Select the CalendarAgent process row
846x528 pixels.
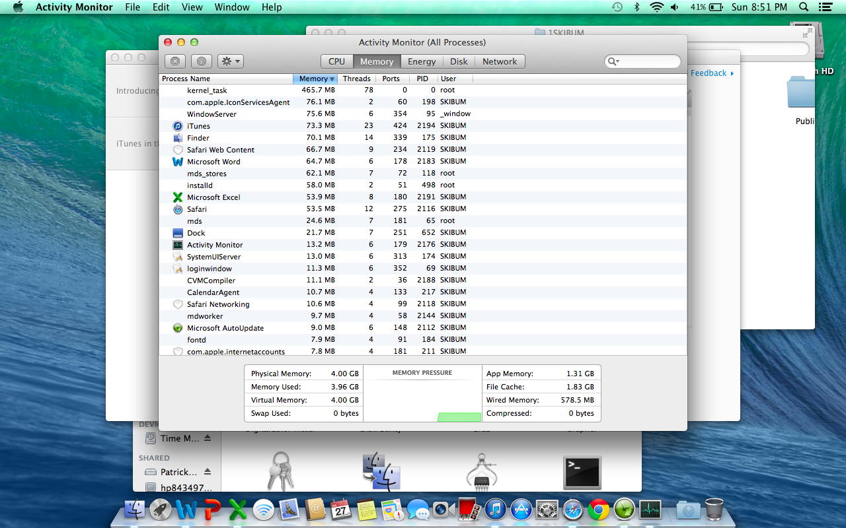tap(423, 292)
